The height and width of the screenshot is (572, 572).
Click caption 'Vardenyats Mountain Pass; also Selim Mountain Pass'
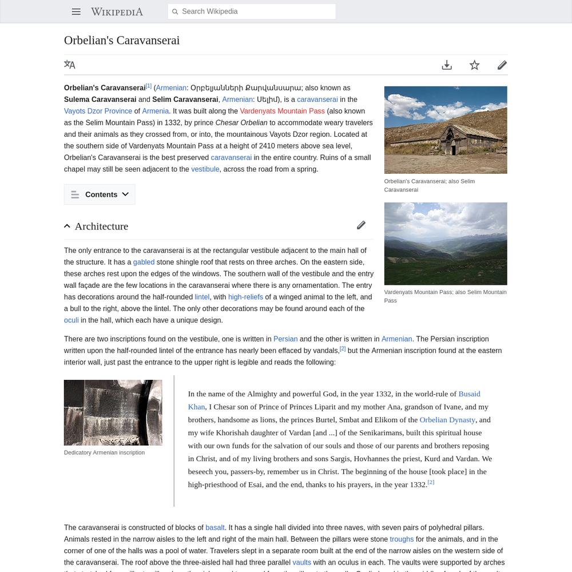click(445, 296)
